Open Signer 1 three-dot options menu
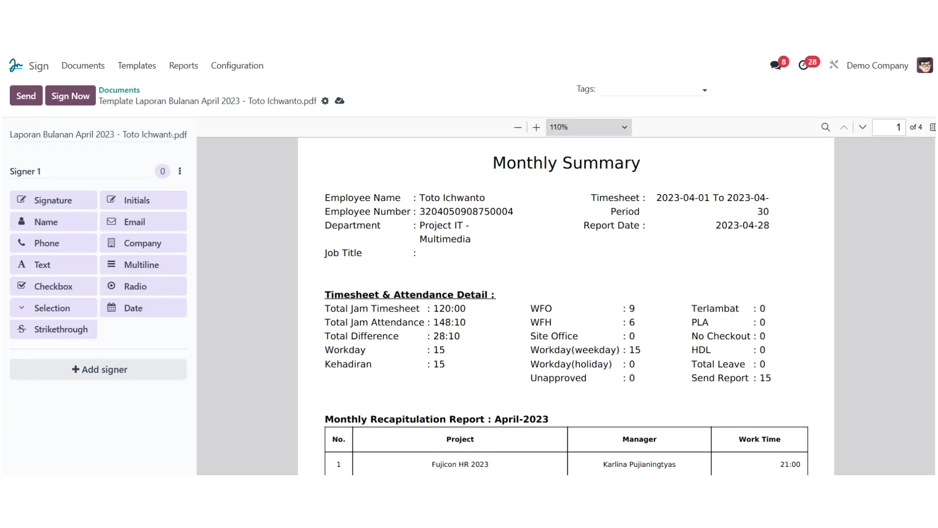This screenshot has height=528, width=938. 180,171
